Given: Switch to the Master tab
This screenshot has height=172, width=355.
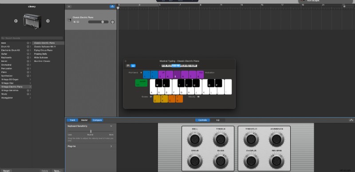Looking at the screenshot, I should tap(84, 120).
